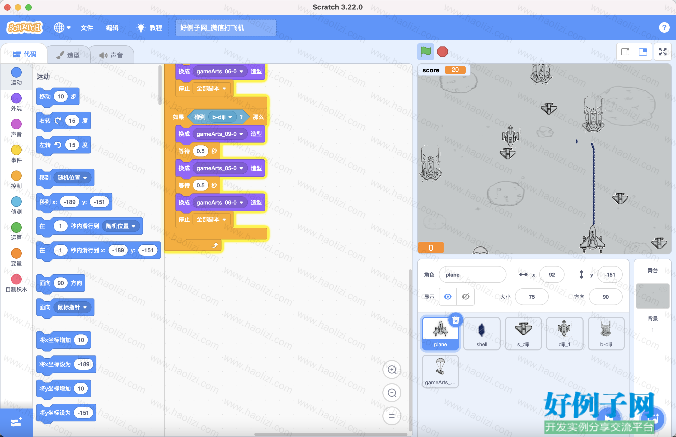Select the b-diji sprite
Viewport: 676px width, 437px height.
(606, 334)
